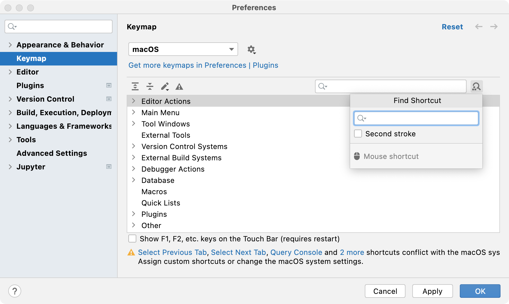Click the Reset link
Viewport: 509px width, 304px height.
pyautogui.click(x=452, y=27)
